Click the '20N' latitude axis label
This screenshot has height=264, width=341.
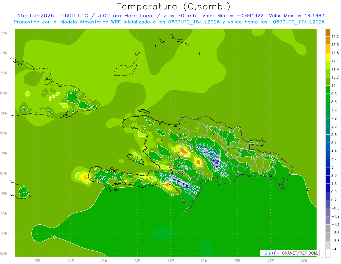[x=5, y=113]
